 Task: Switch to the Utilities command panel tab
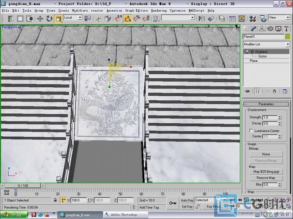click(286, 29)
